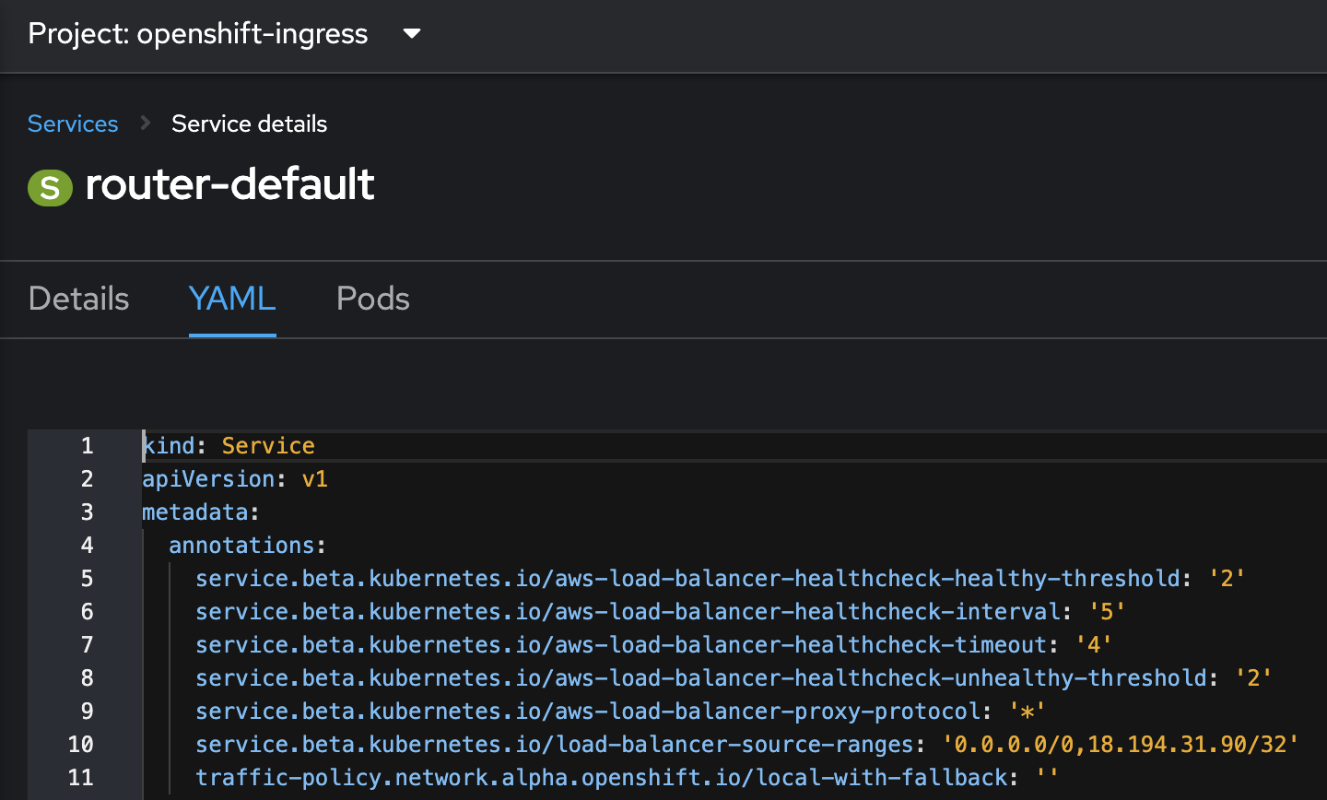This screenshot has height=800, width=1327.
Task: Click the project selector caret arrow
Action: 412,34
